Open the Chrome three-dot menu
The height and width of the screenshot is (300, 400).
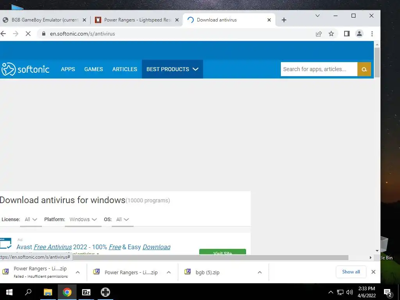[372, 34]
